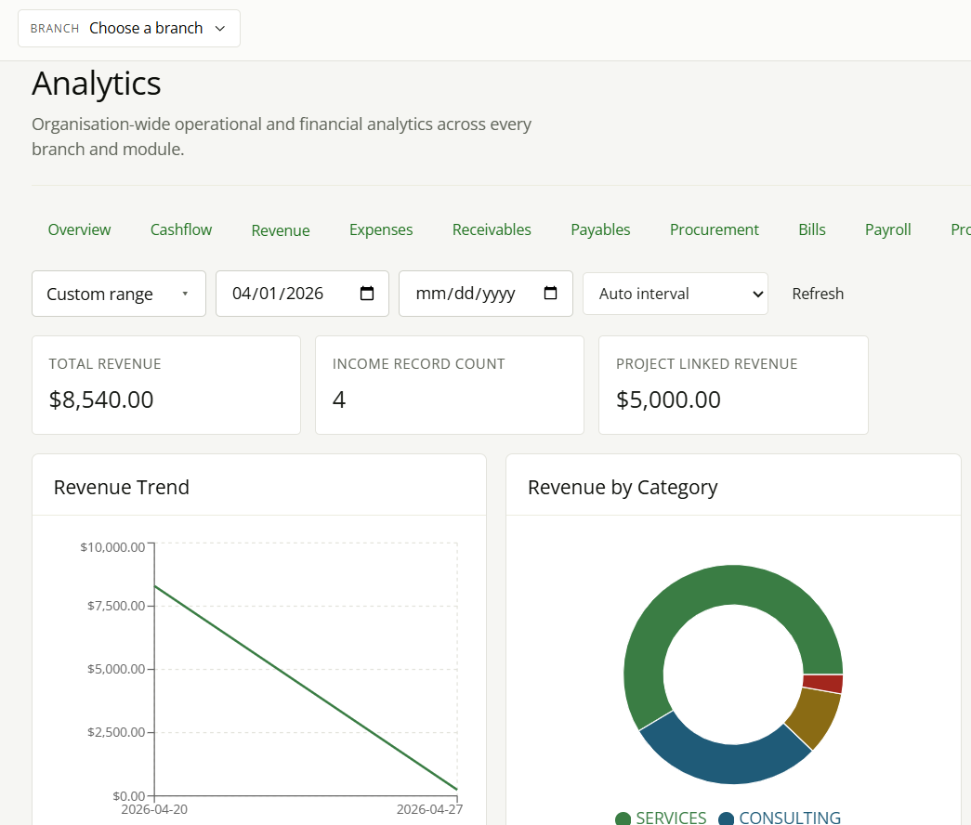Viewport: 971px width, 825px height.
Task: Open the Expenses tab
Action: 381,229
